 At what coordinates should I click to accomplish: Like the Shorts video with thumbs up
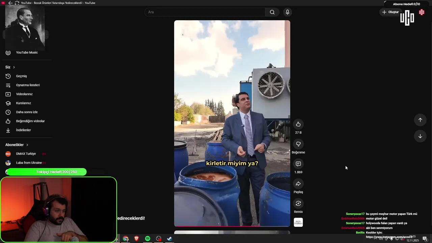[298, 124]
